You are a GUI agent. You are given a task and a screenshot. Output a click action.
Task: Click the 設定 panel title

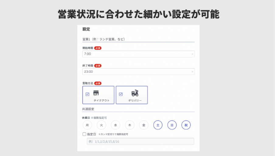[86, 29]
